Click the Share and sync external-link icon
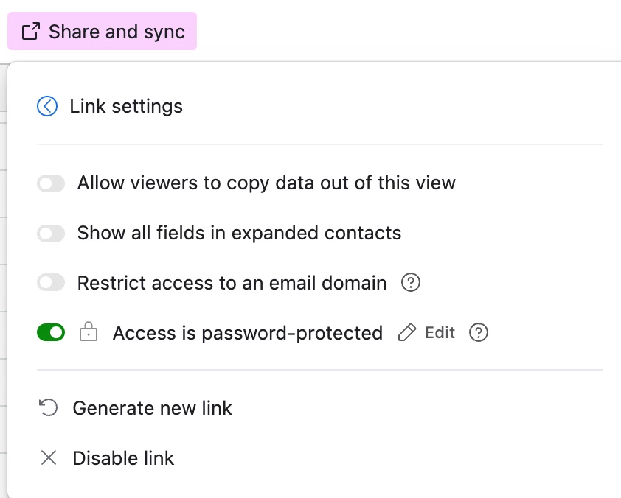The width and height of the screenshot is (621, 498). 31,31
